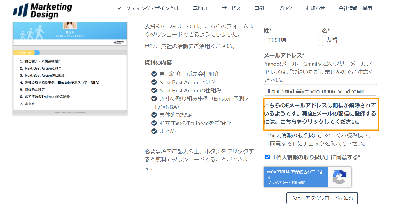
Task: Click check icon beside 具体的な設定
Action: coord(154,115)
